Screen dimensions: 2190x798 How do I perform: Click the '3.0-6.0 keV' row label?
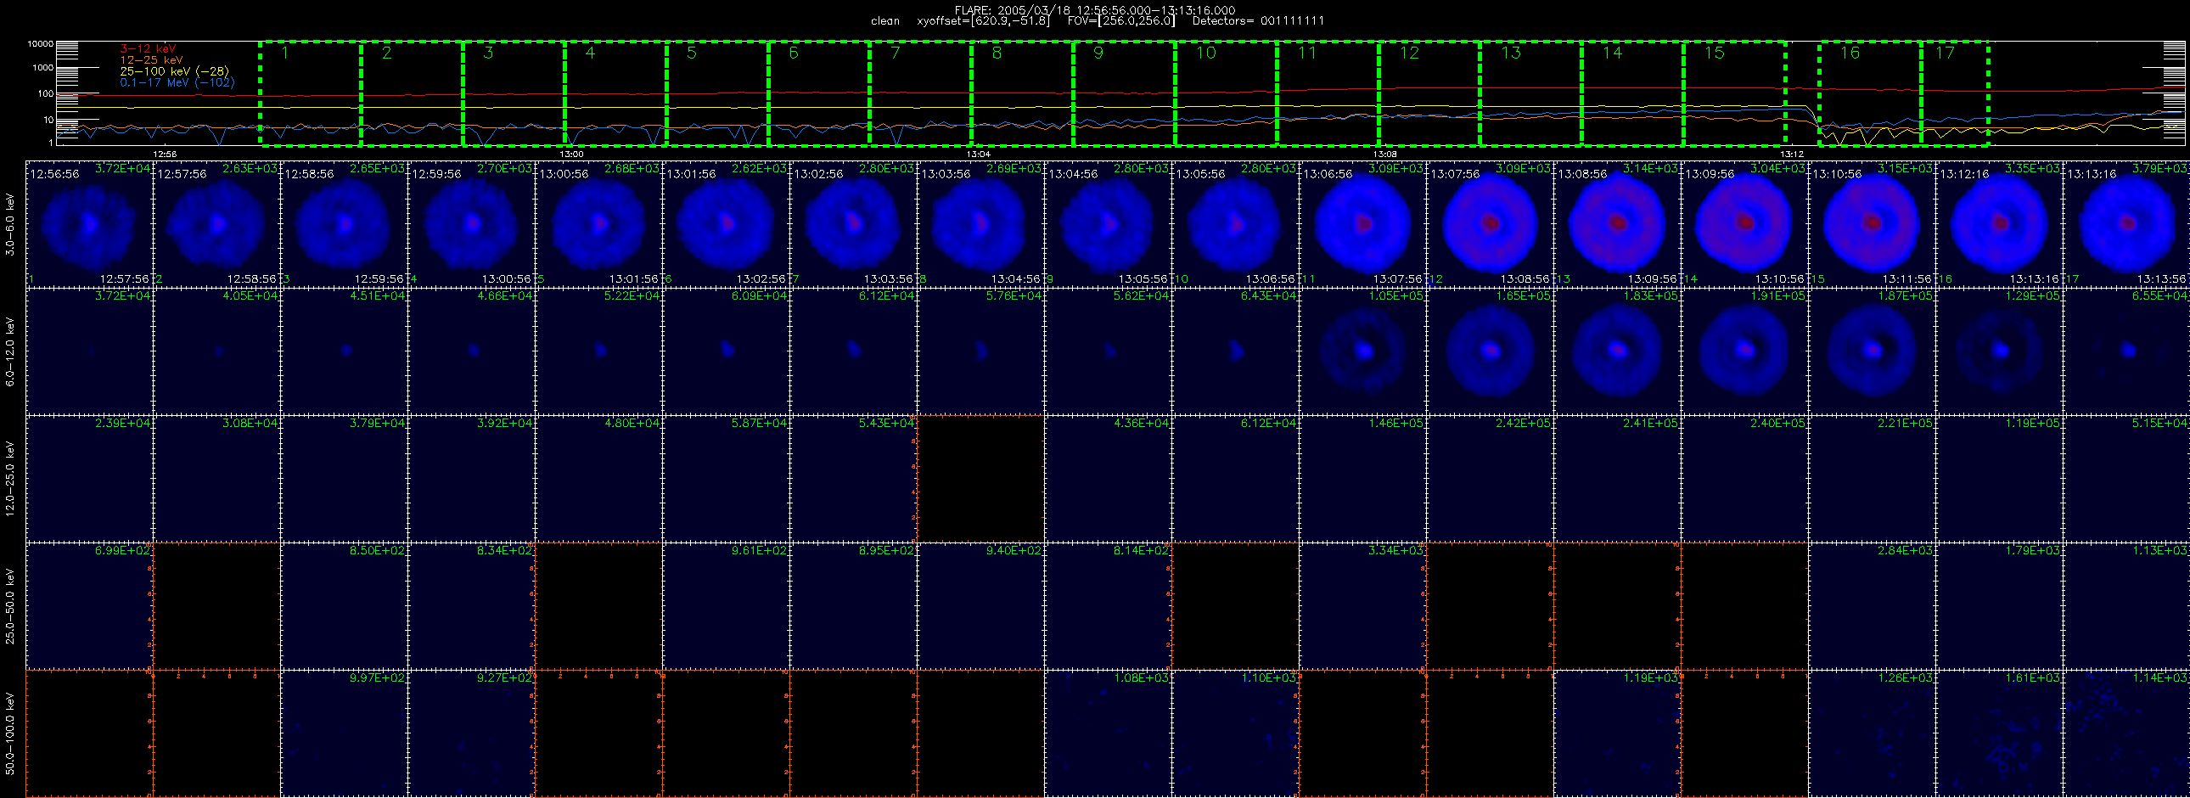point(10,224)
